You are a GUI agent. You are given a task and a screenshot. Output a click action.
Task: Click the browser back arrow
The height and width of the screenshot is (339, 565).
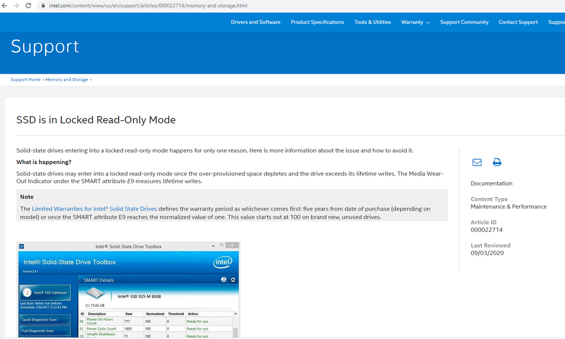[x=5, y=5]
